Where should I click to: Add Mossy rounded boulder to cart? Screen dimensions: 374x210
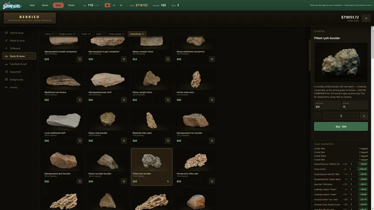coord(124,181)
